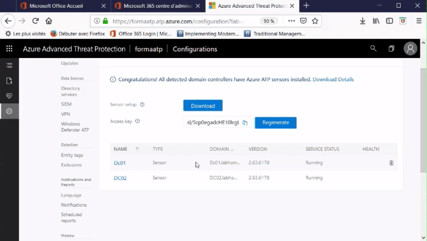The image size is (427, 241).
Task: View site security padlock info
Action: coord(106,21)
